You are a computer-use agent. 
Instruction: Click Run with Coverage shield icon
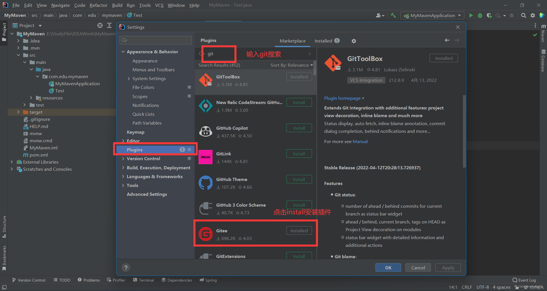coord(489,15)
